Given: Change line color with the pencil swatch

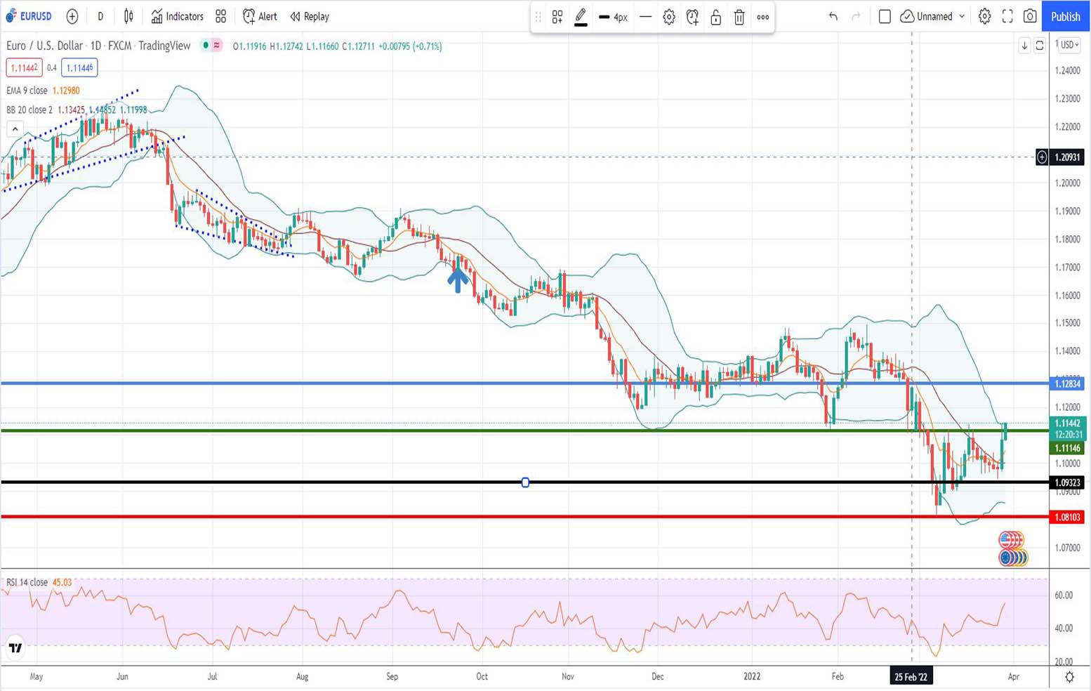Looking at the screenshot, I should click(581, 17).
